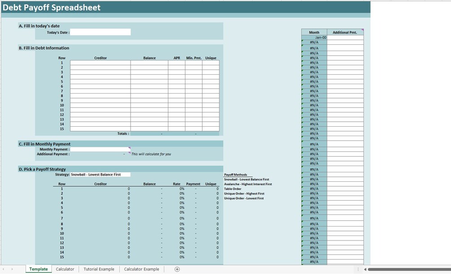Click 'A. Fill in today's date' heading
This screenshot has width=451, height=274.
[x=39, y=26]
